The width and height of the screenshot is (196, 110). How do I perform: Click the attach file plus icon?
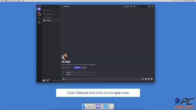pos(64,79)
